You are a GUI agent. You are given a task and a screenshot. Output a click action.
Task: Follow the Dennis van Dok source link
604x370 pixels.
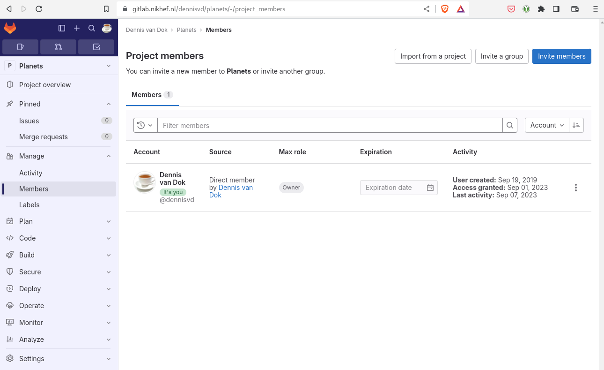tap(235, 188)
